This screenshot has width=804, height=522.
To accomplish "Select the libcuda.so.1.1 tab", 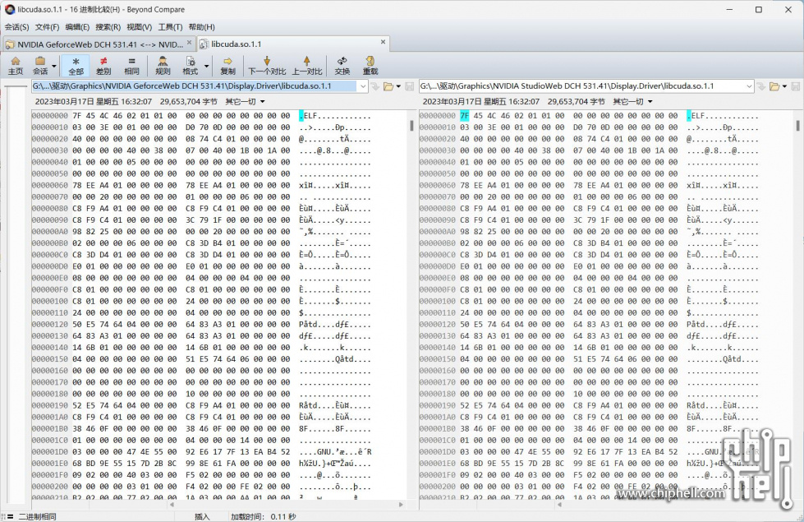I will [x=293, y=44].
